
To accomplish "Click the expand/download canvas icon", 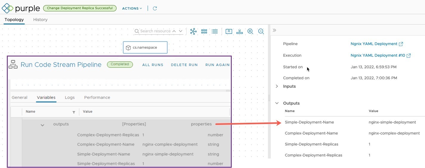I will coord(239,31).
